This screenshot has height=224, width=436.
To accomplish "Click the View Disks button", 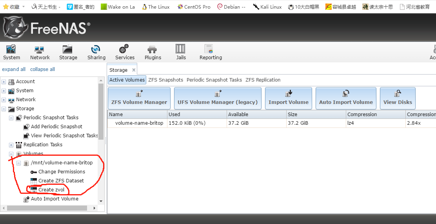I will point(398,98).
